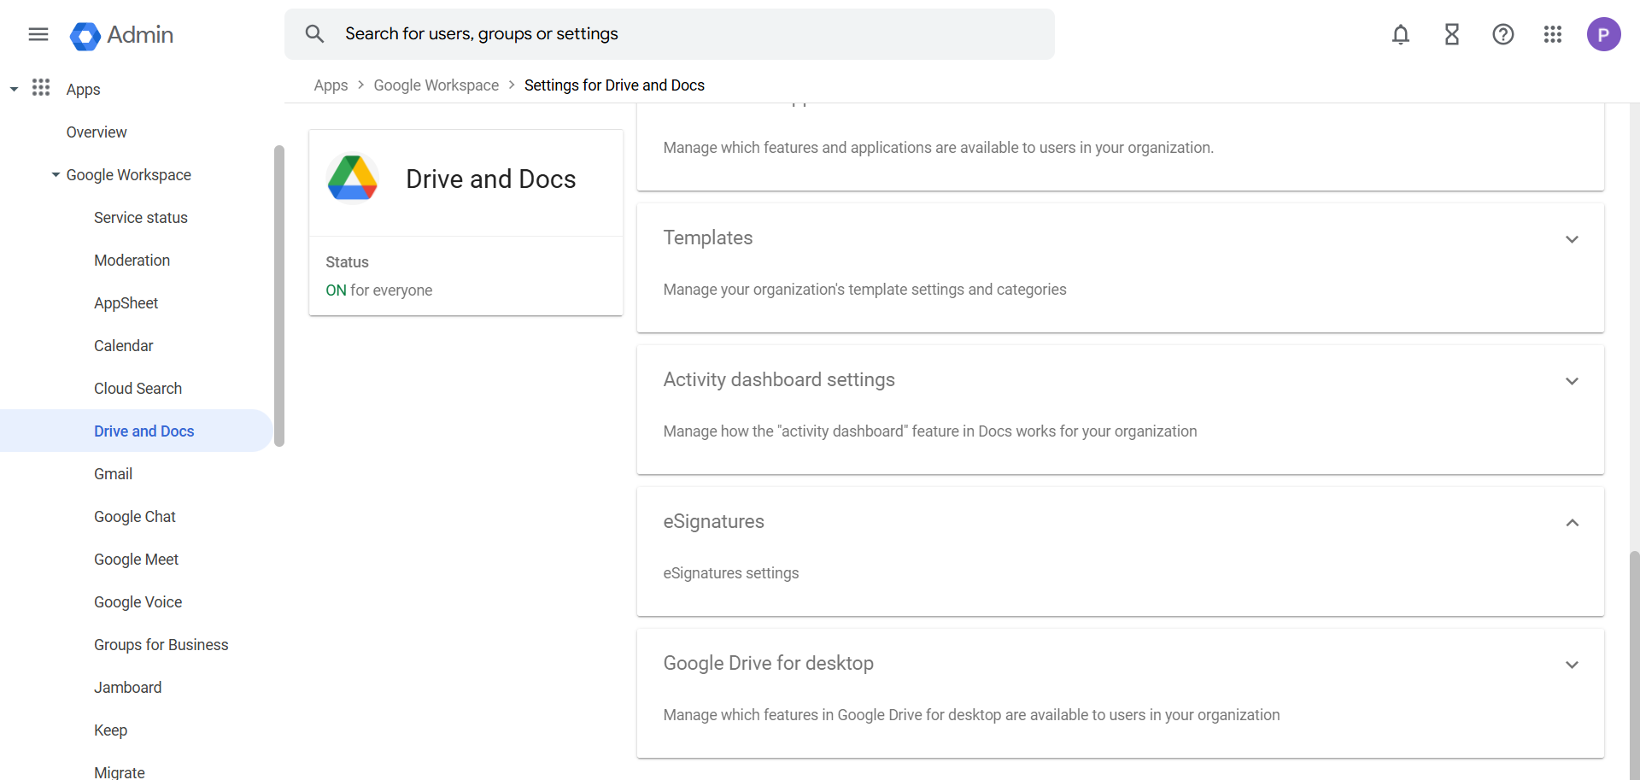Click the search magnifier icon
Screen dimensions: 1640x780
pyautogui.click(x=314, y=34)
